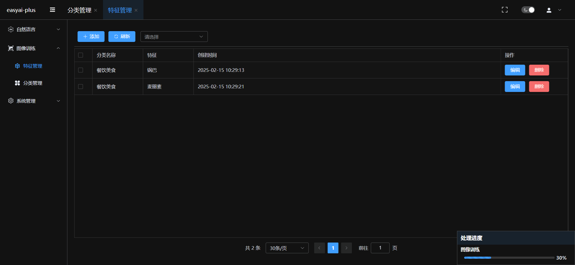This screenshot has width=575, height=265.
Task: Delete the 麦丽素 feature row
Action: click(539, 87)
